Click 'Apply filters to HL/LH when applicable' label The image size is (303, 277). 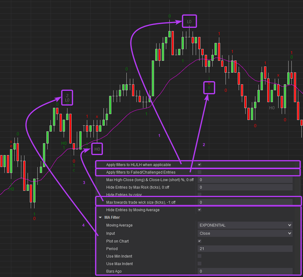(x=139, y=165)
